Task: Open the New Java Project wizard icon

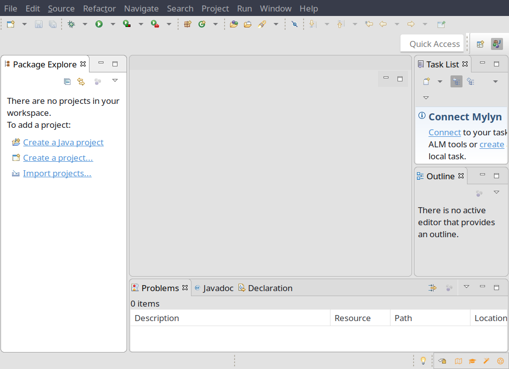Action: (187, 23)
